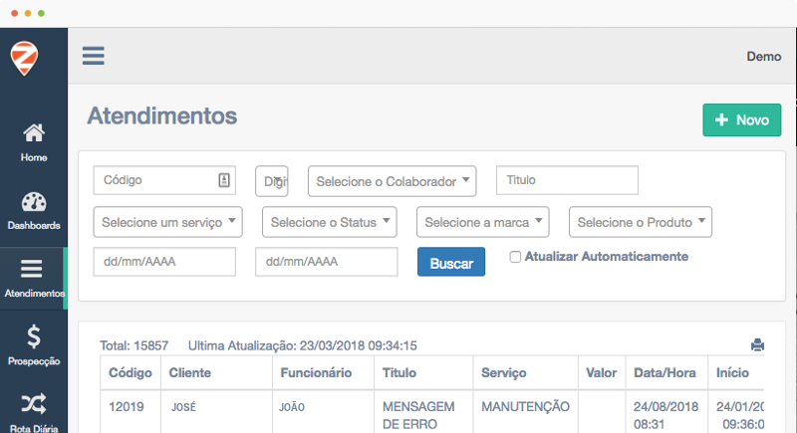Open the Demo user menu
The width and height of the screenshot is (797, 433).
763,57
